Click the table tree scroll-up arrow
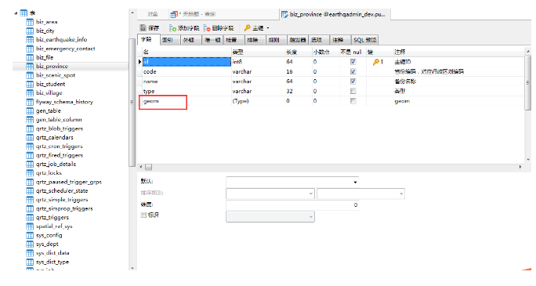This screenshot has height=286, width=536. 132,13
